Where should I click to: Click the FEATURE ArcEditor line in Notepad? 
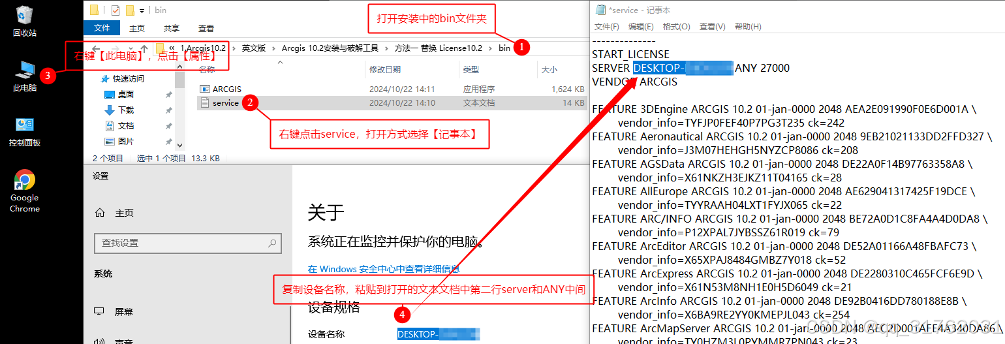pos(784,246)
